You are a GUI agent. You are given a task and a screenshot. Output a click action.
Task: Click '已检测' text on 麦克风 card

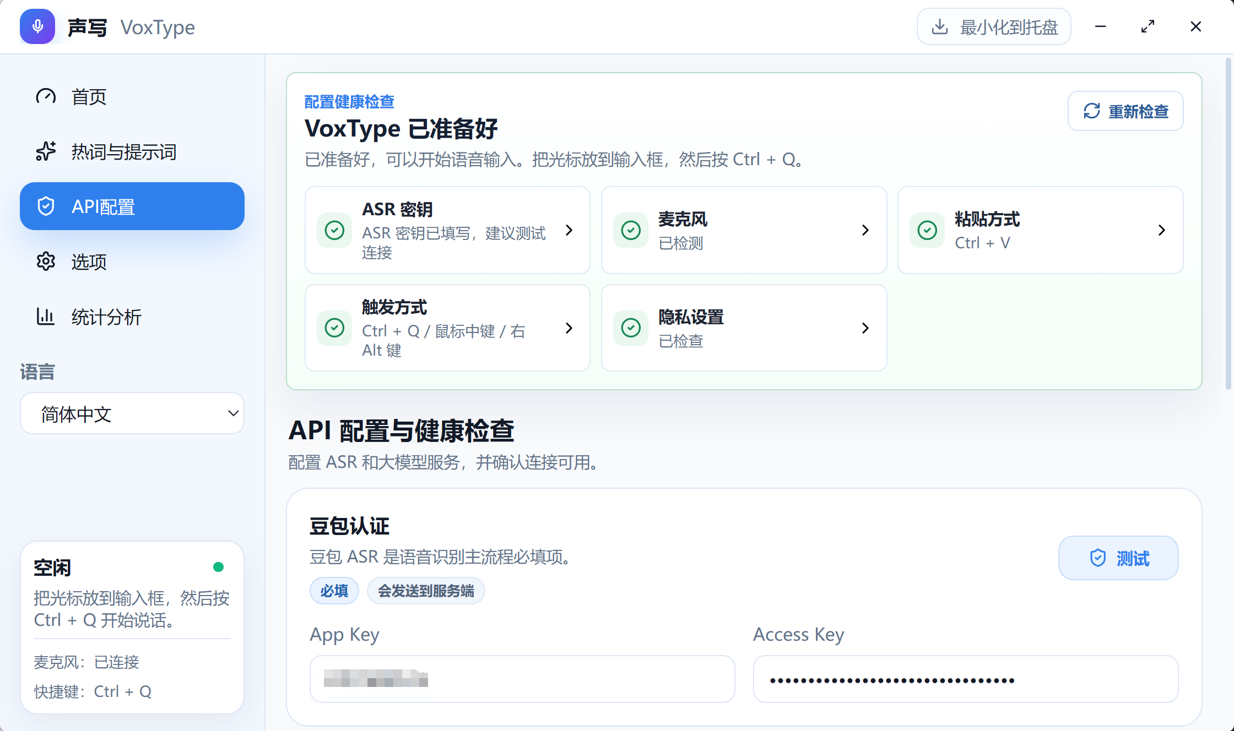(681, 243)
